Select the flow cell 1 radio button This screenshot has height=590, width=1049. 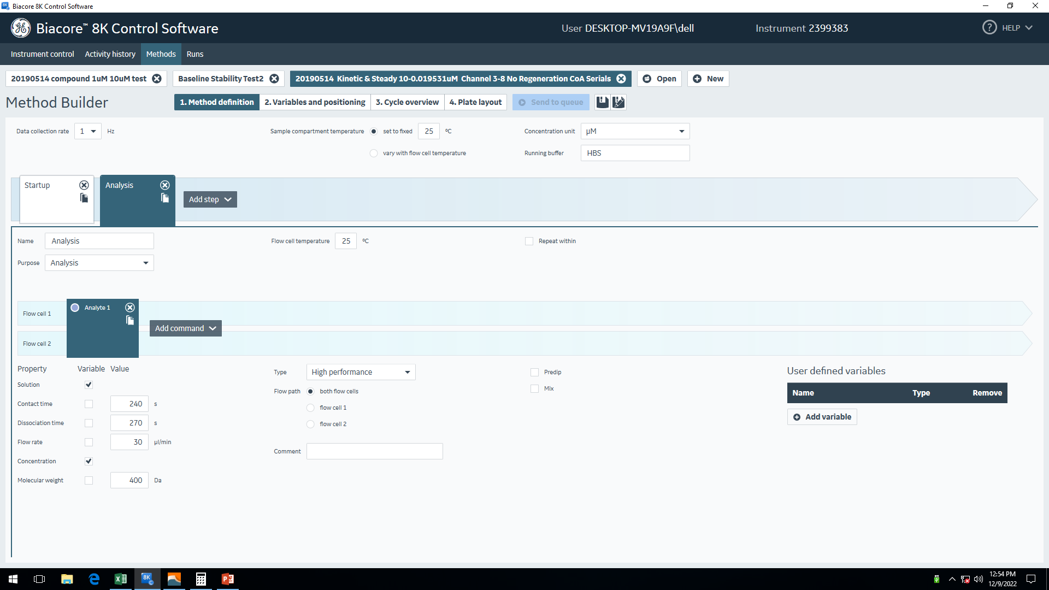click(x=310, y=408)
